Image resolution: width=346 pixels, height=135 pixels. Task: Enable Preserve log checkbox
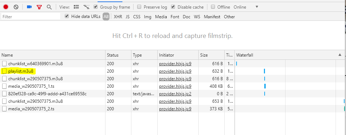139,7
